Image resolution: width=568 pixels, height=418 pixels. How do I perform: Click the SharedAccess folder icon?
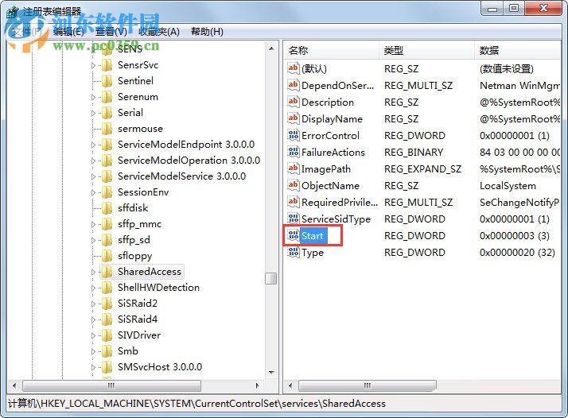[107, 272]
